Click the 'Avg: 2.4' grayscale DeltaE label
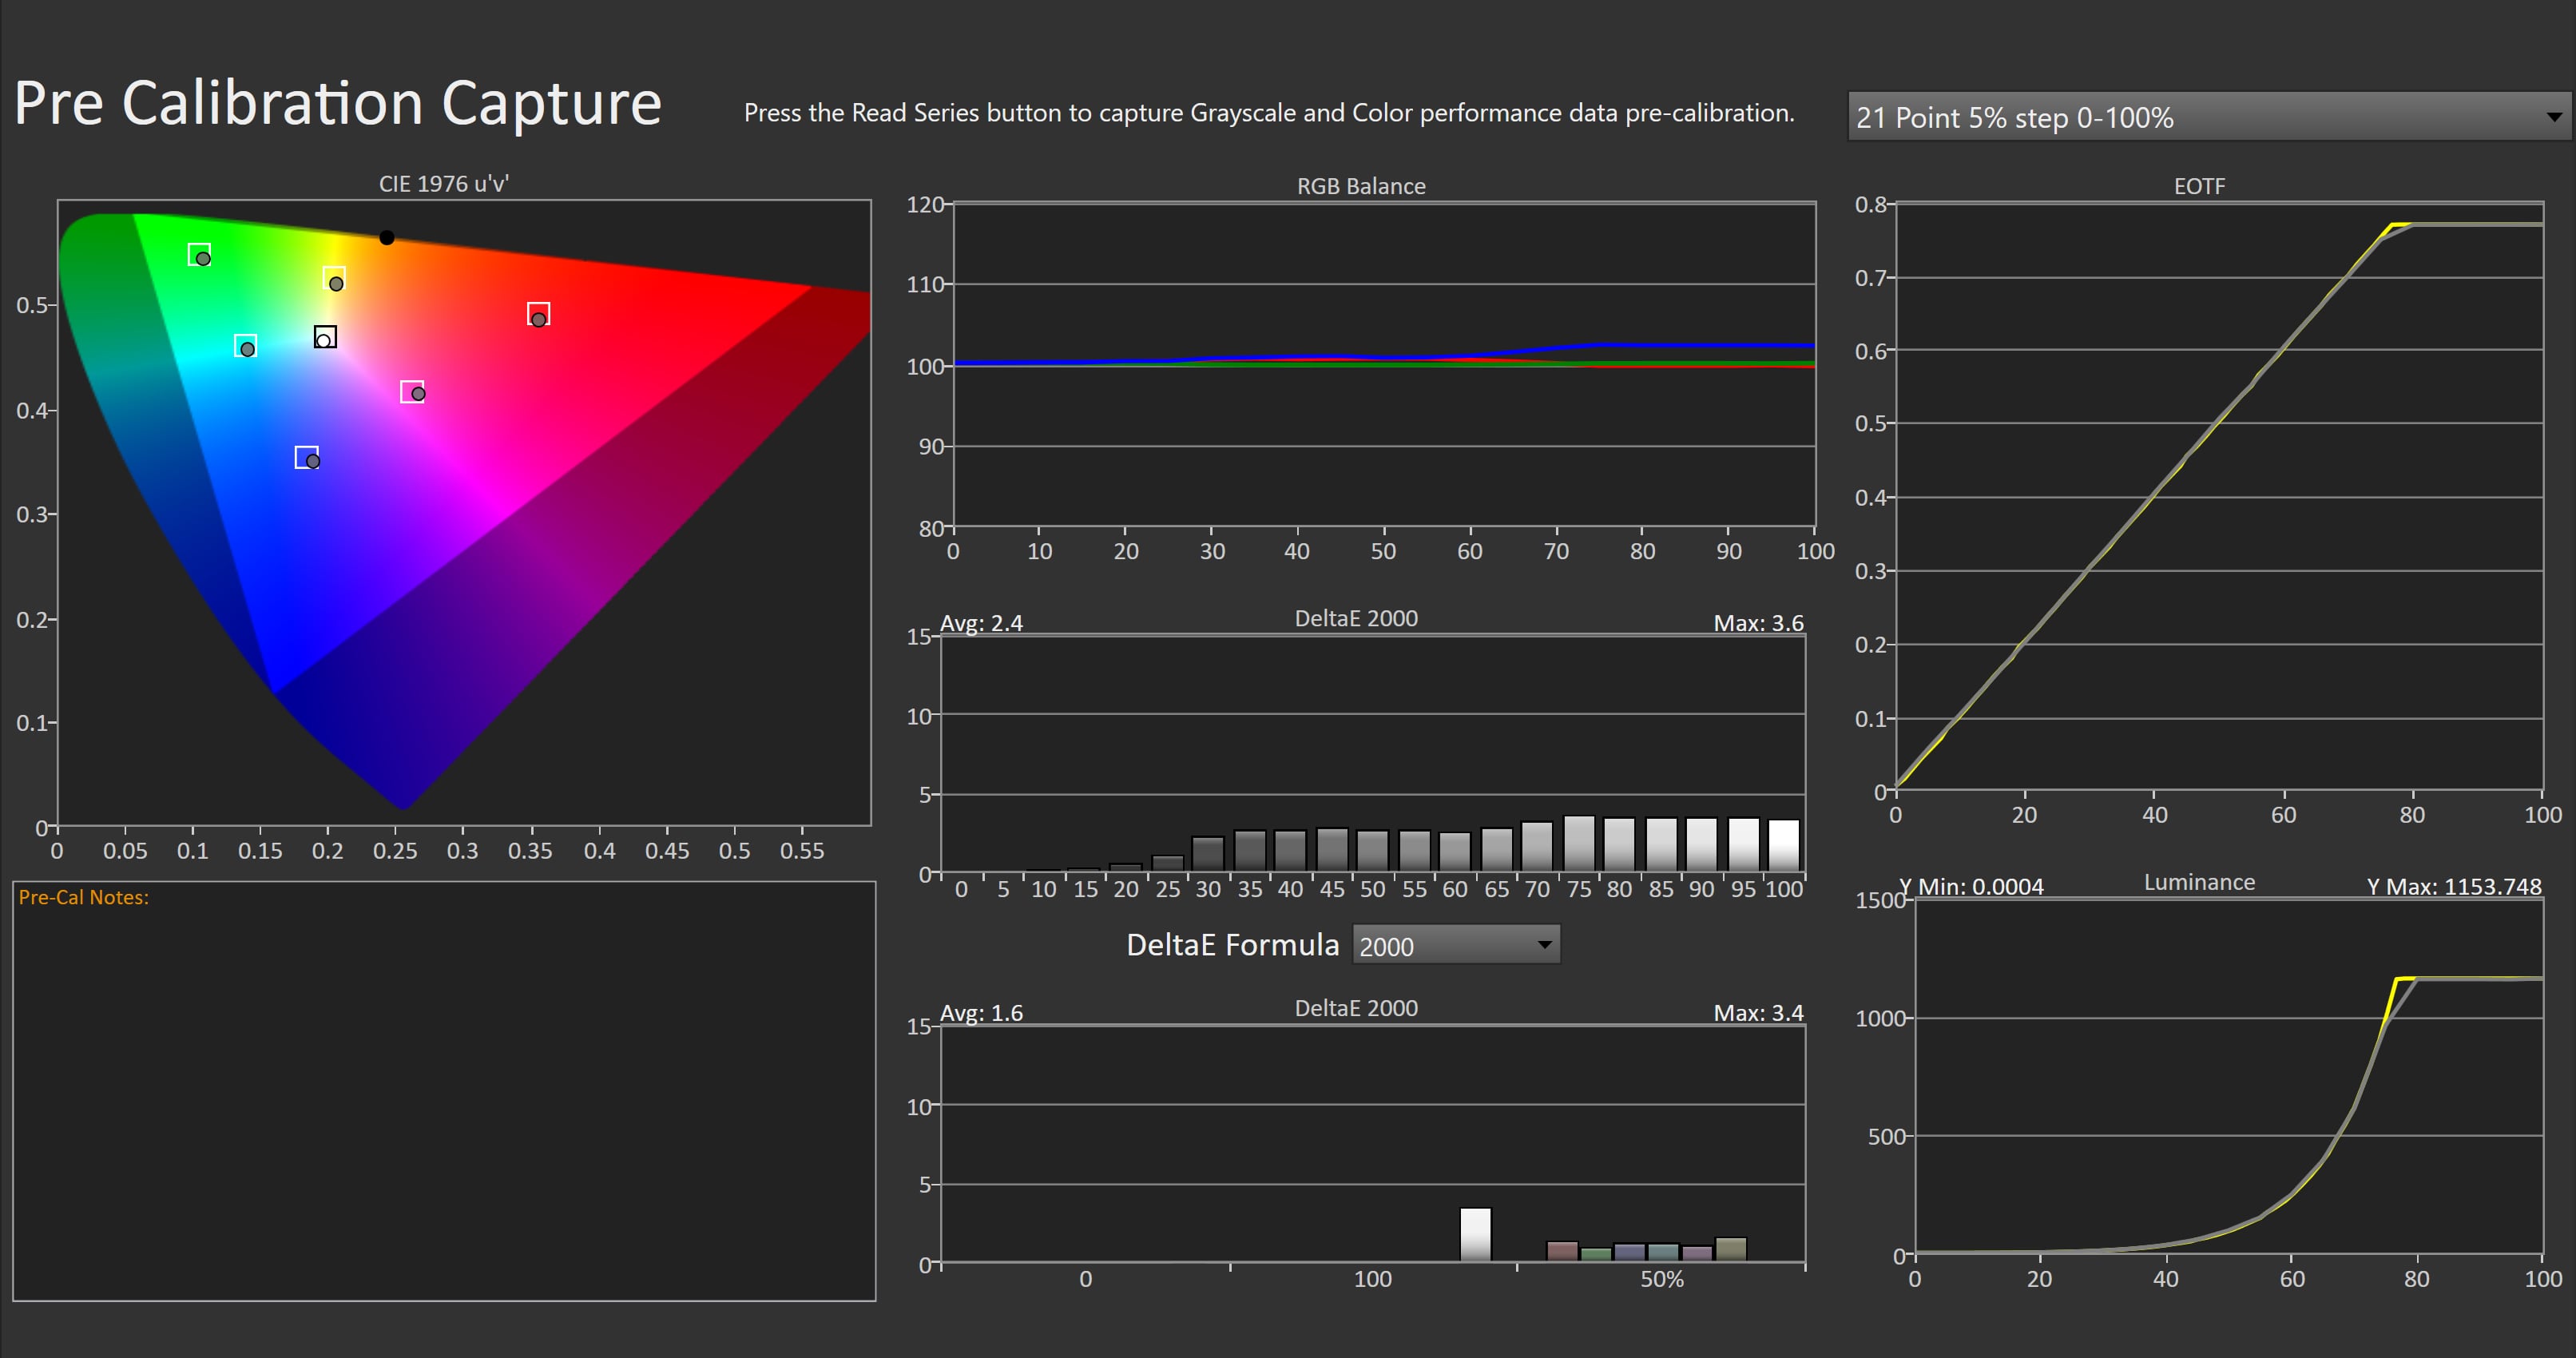2576x1358 pixels. tap(981, 623)
